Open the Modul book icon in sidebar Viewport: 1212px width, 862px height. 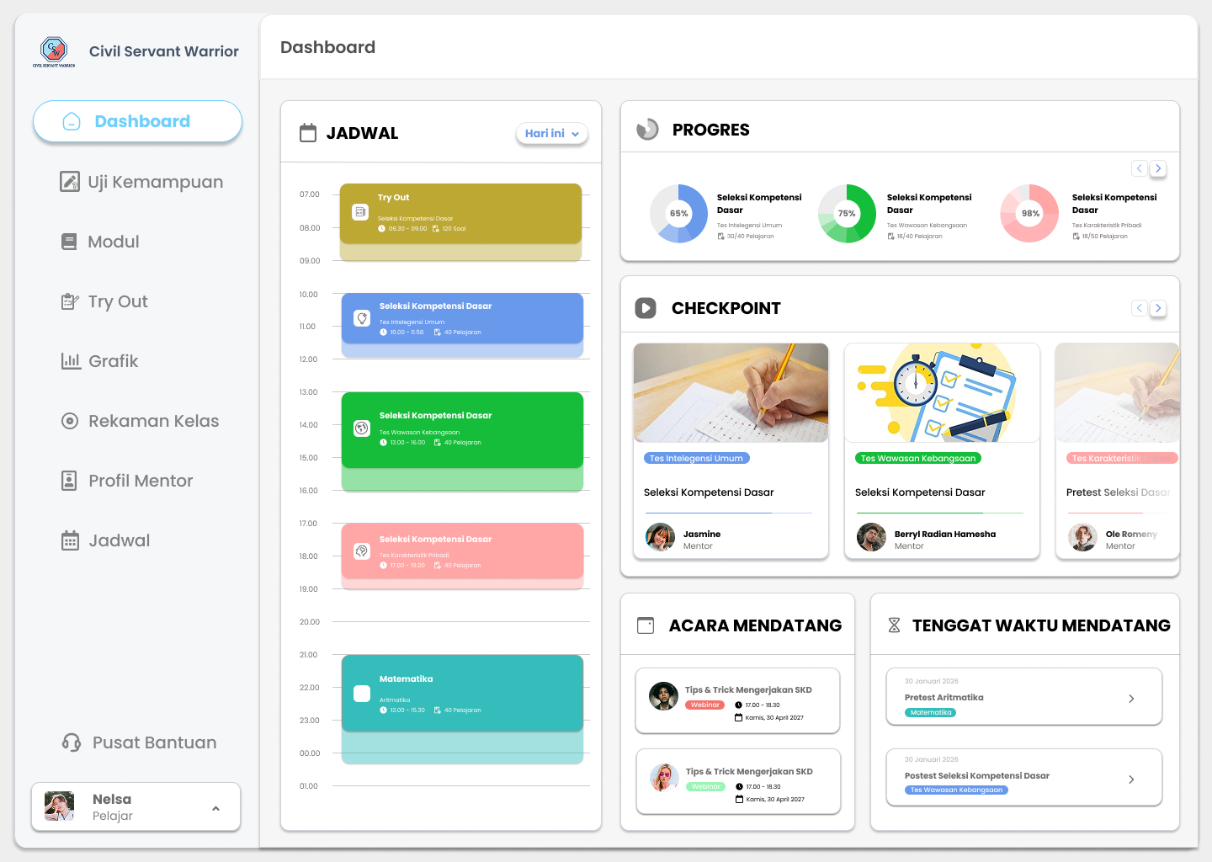click(x=71, y=242)
